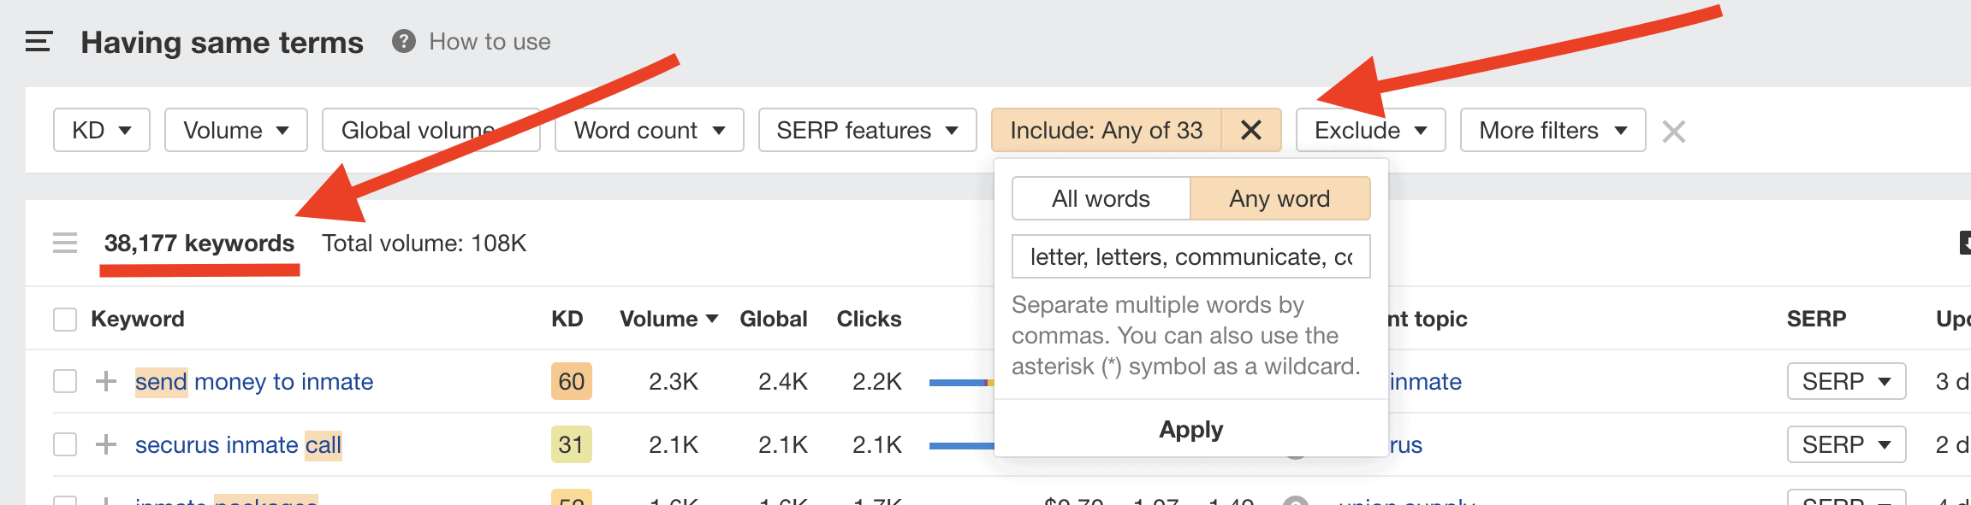Tick the select-all Keyword checkbox
This screenshot has height=505, width=1971.
(65, 319)
